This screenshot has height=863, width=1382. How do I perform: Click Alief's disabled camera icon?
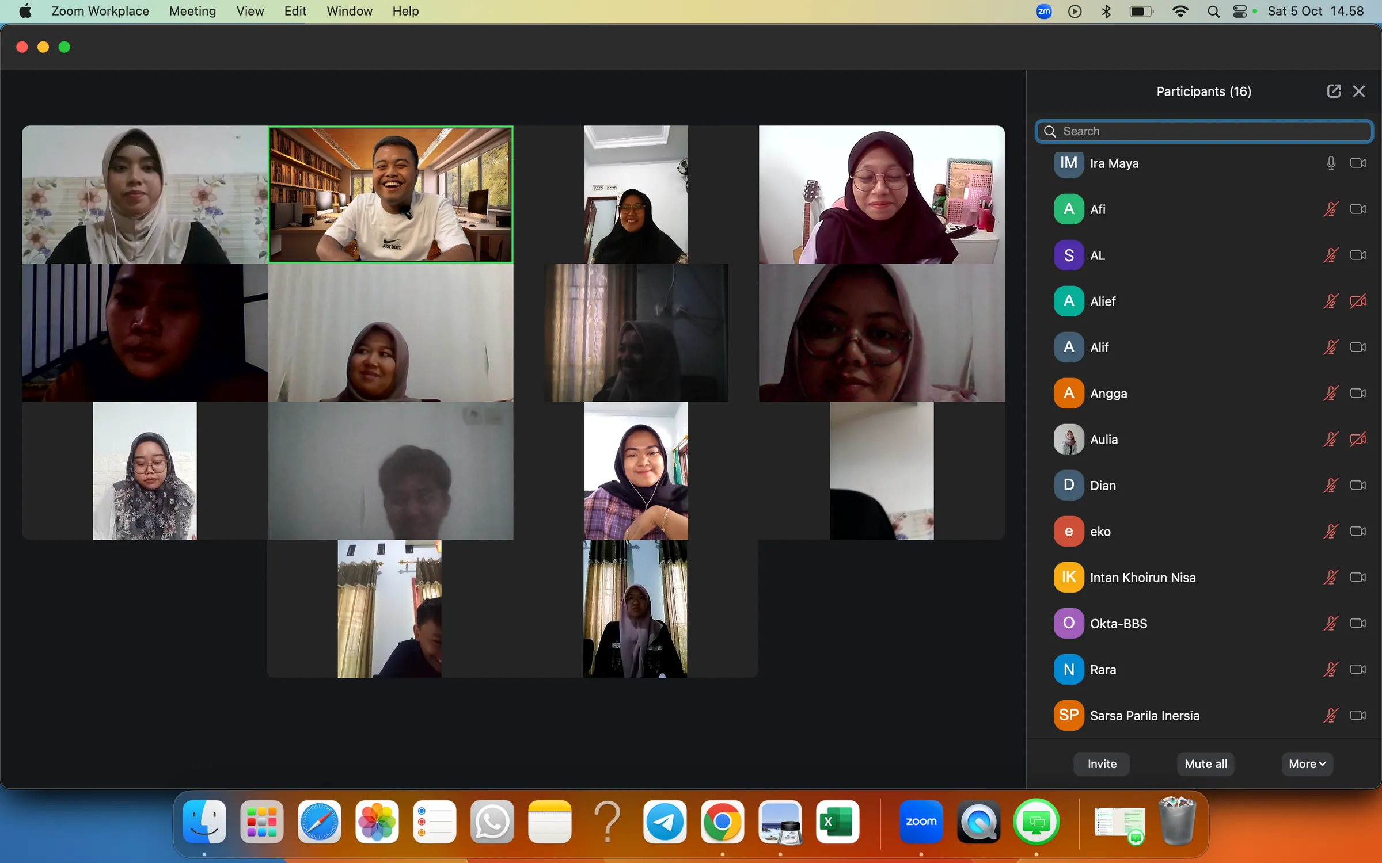pos(1358,301)
